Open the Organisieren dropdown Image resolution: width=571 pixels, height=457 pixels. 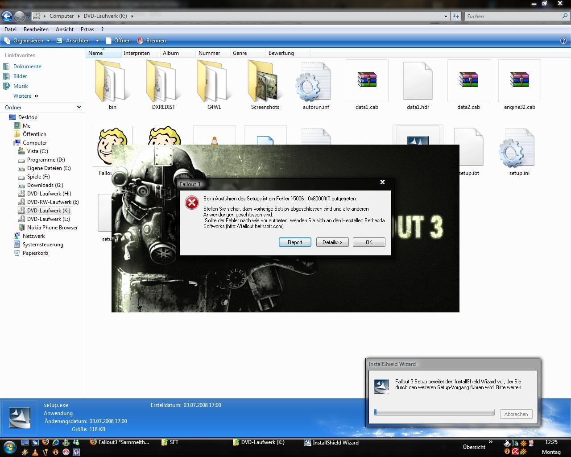(27, 41)
